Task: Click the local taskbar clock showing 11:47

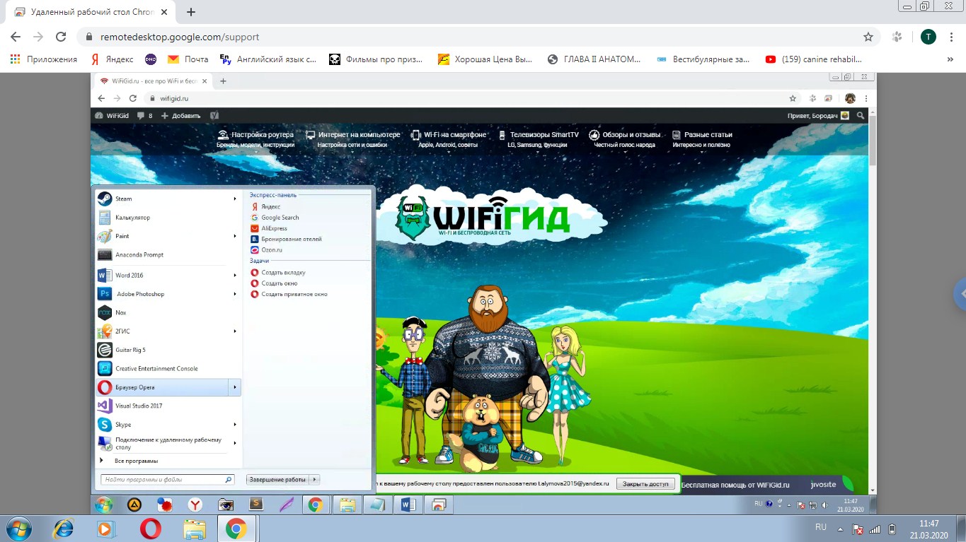Action: [x=929, y=529]
